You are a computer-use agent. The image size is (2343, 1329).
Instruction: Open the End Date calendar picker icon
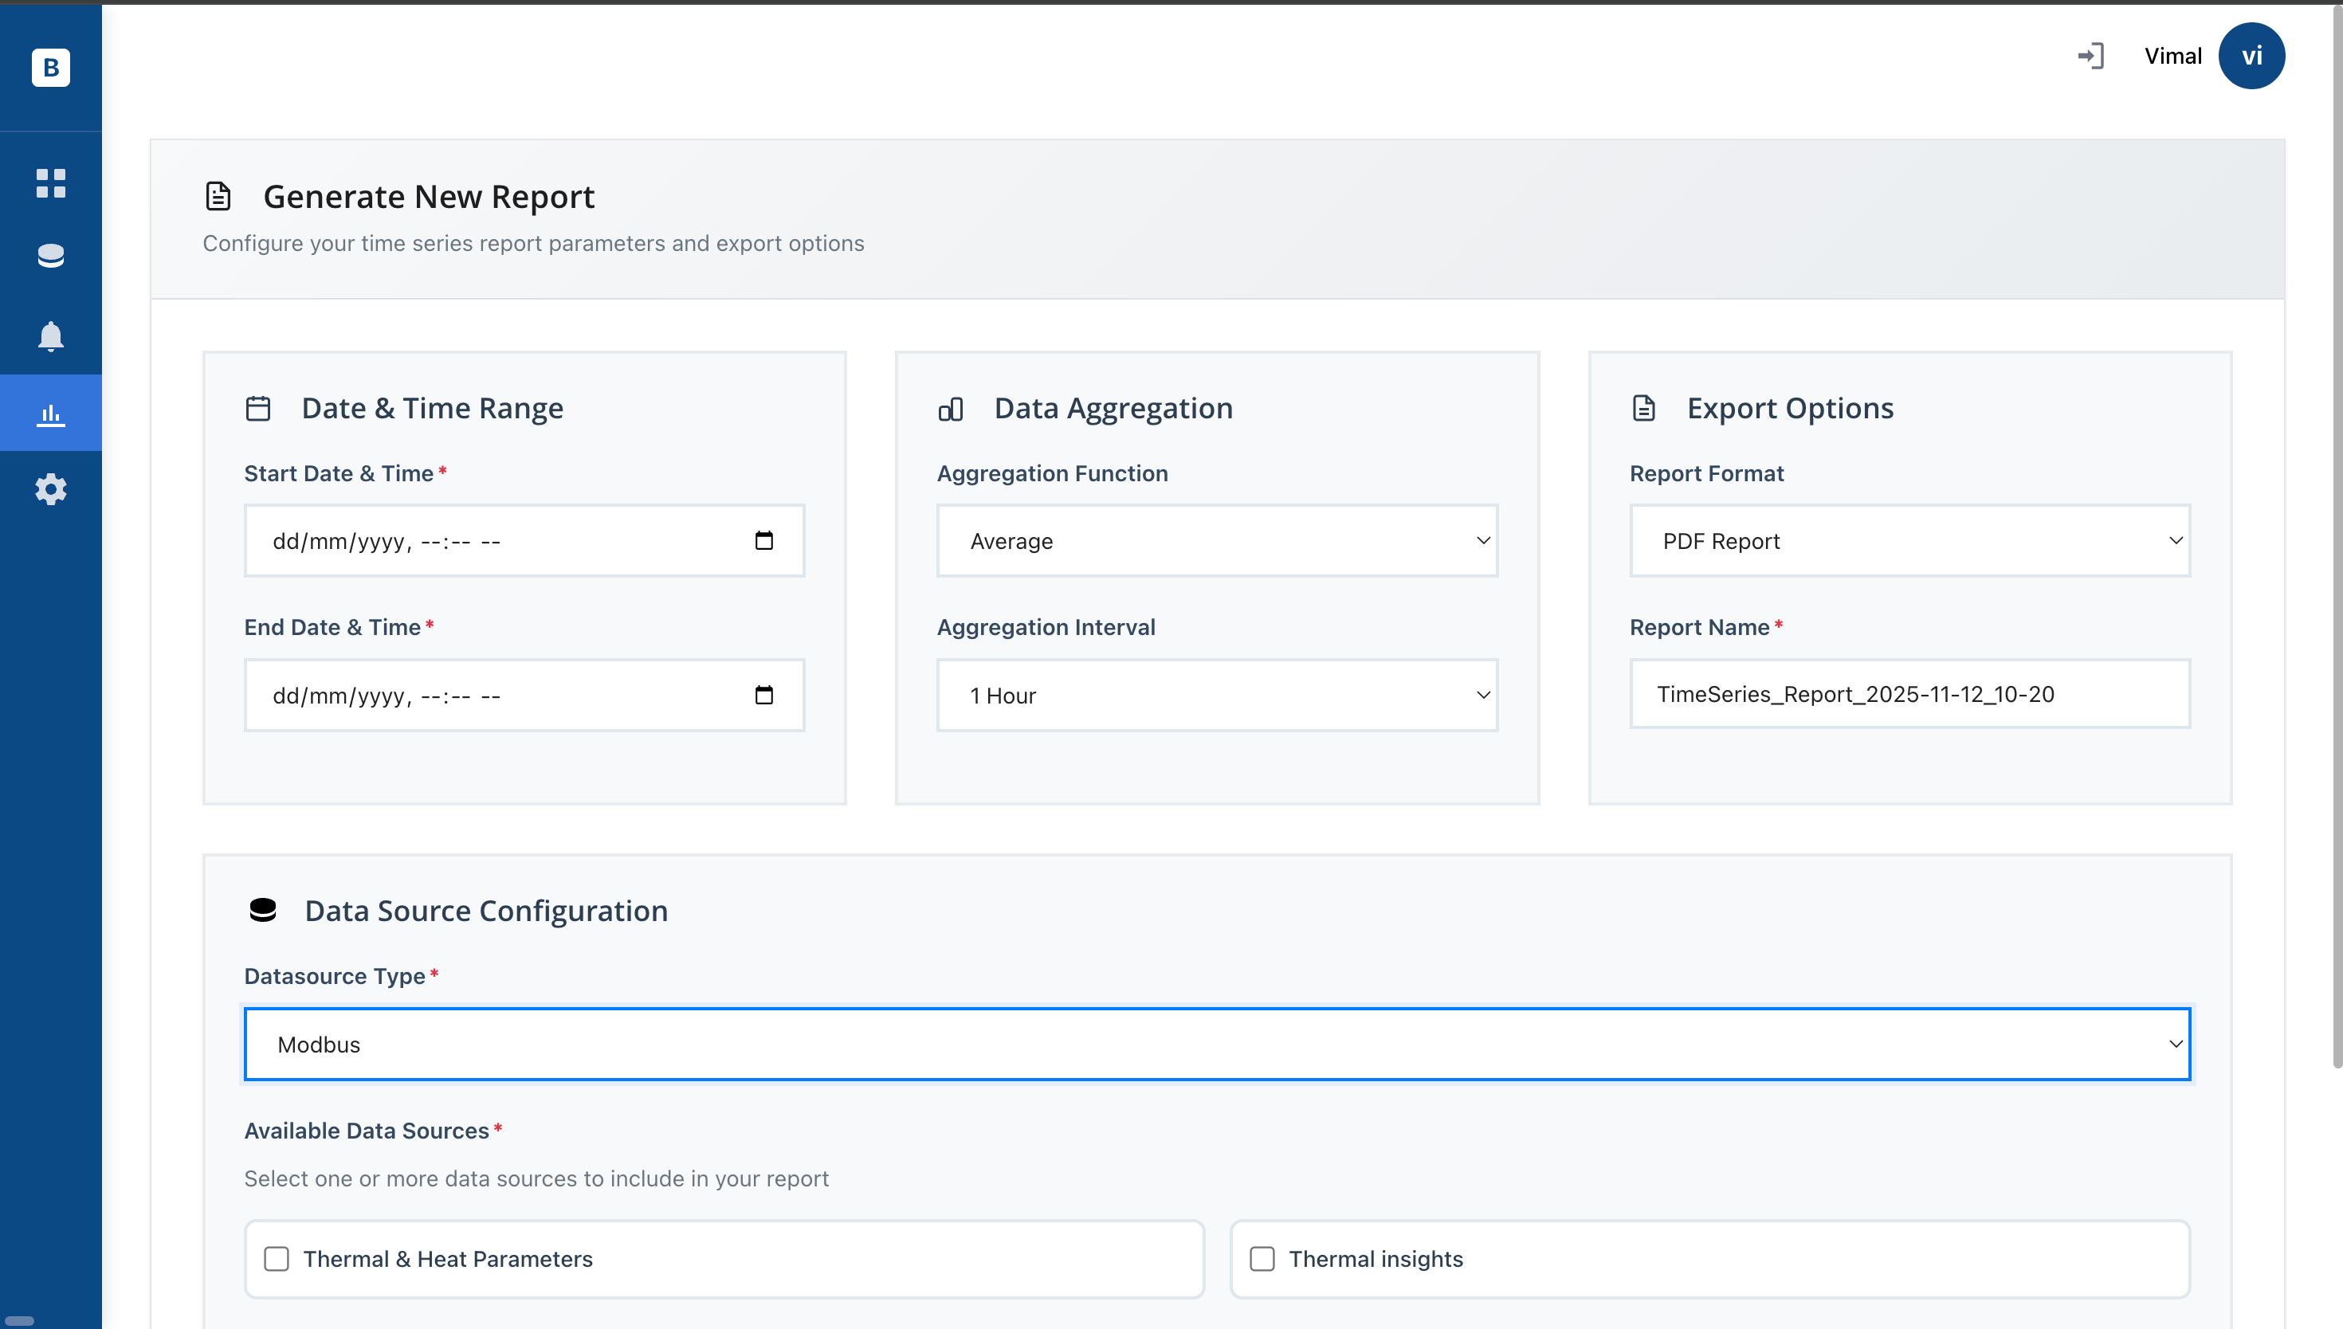pyautogui.click(x=764, y=695)
